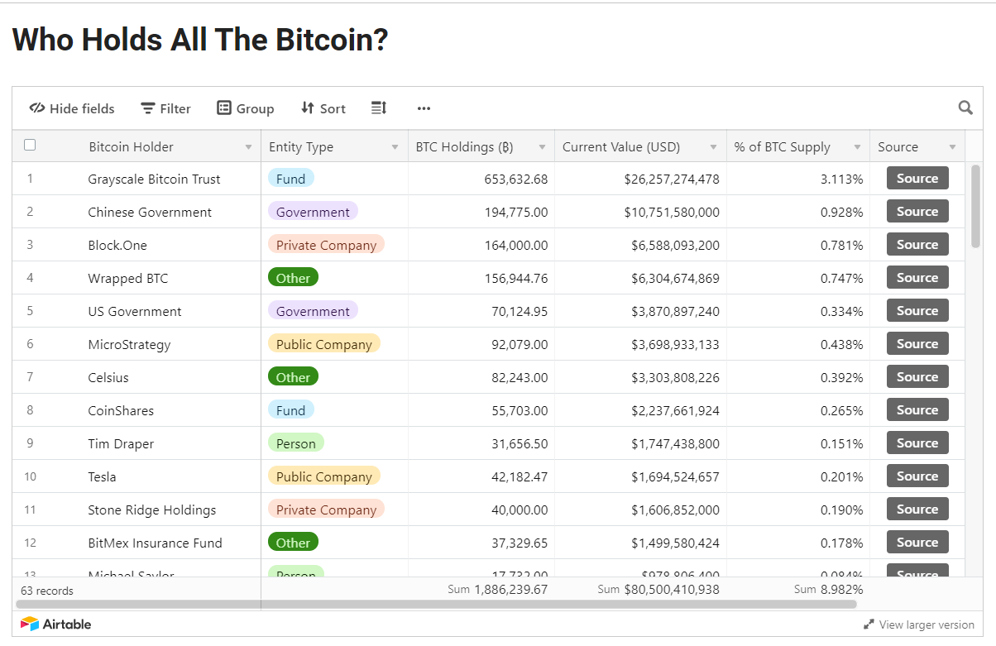Click Government tag in Chinese Government row
The width and height of the screenshot is (996, 646).
313,212
